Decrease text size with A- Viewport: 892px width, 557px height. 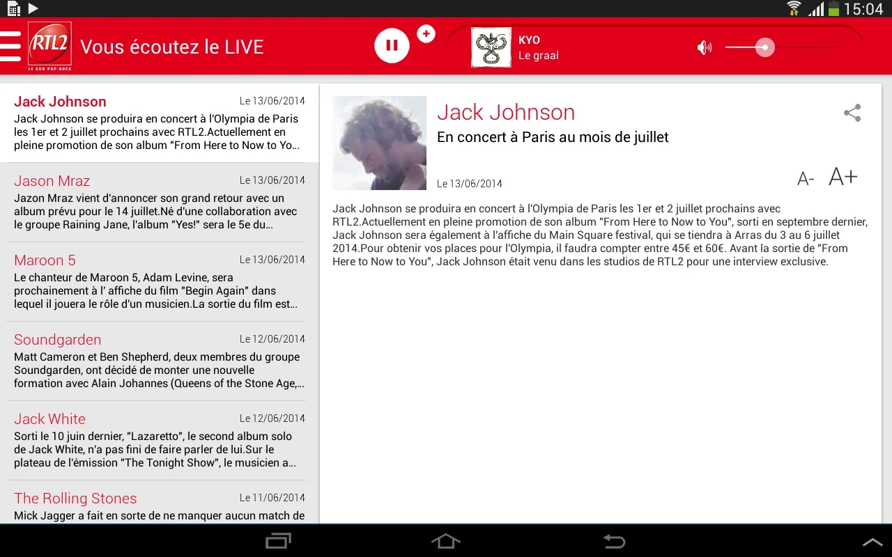tap(806, 179)
